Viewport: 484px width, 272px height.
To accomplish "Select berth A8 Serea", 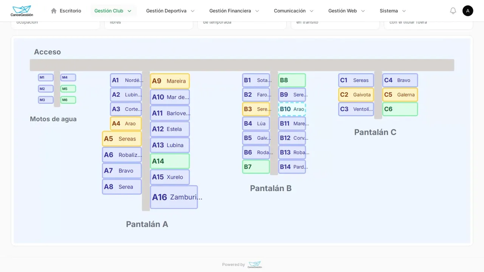I will 122,187.
